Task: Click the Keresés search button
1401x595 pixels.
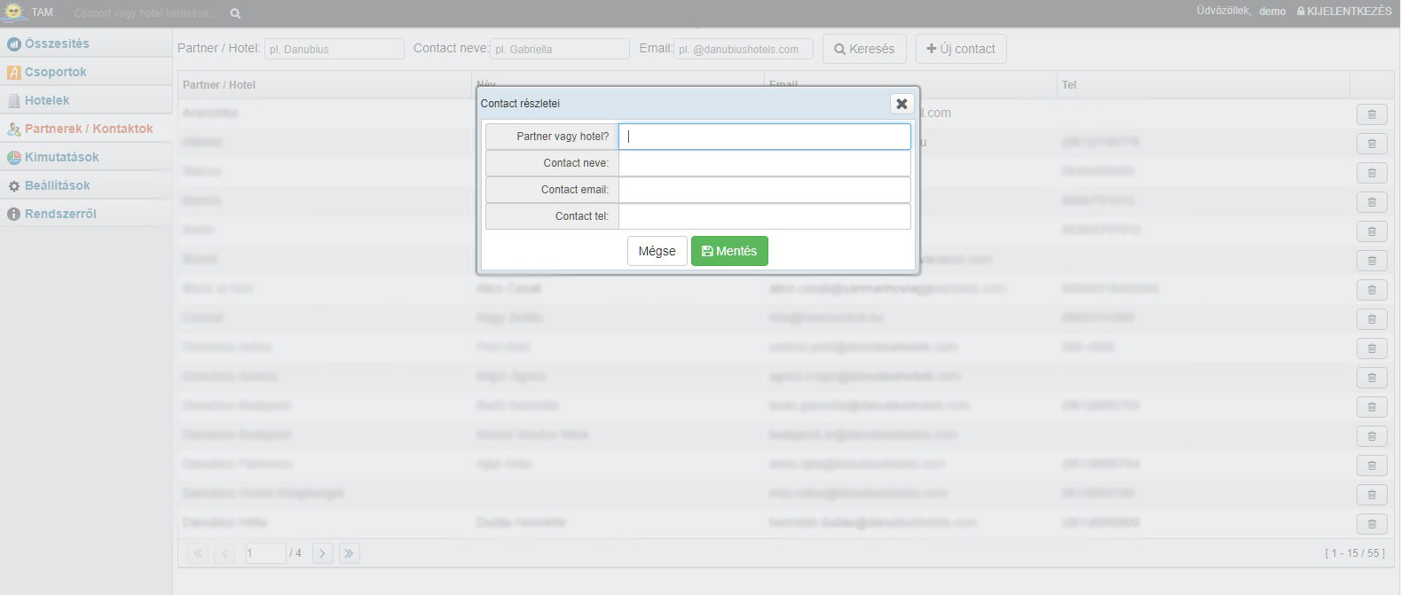Action: tap(864, 49)
